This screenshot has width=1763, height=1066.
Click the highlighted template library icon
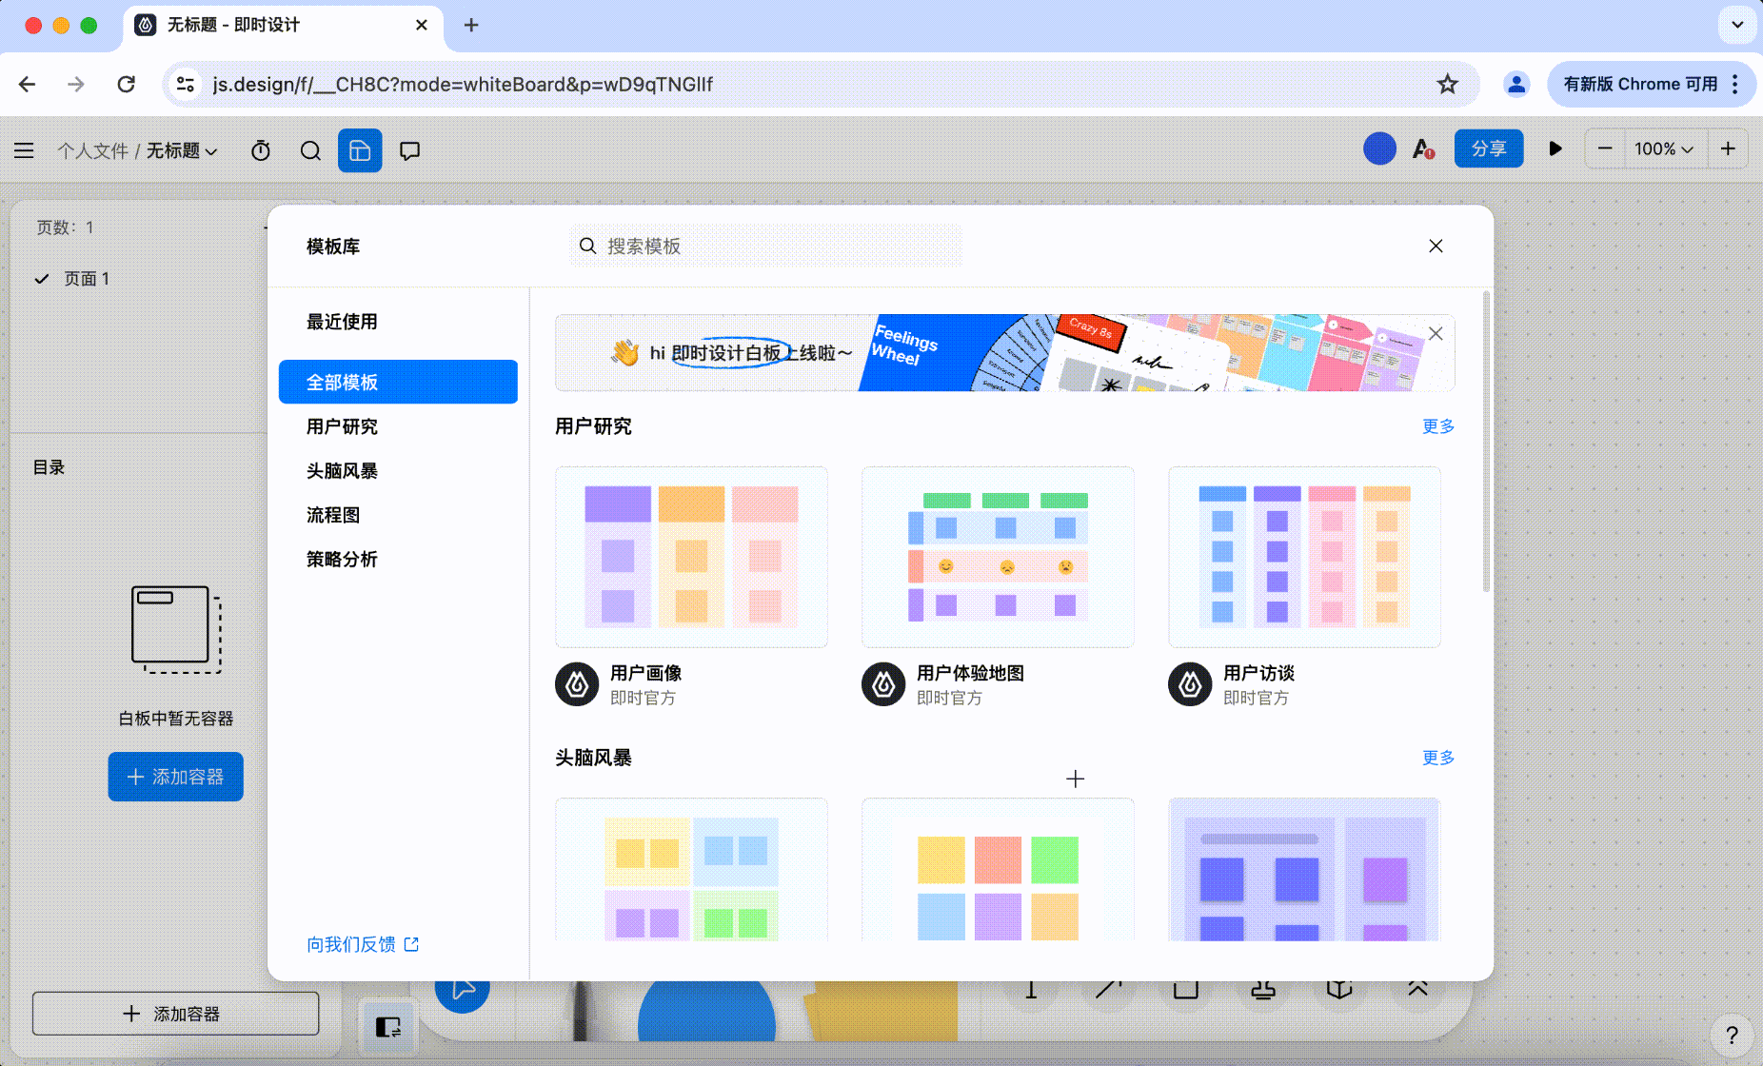click(x=360, y=149)
